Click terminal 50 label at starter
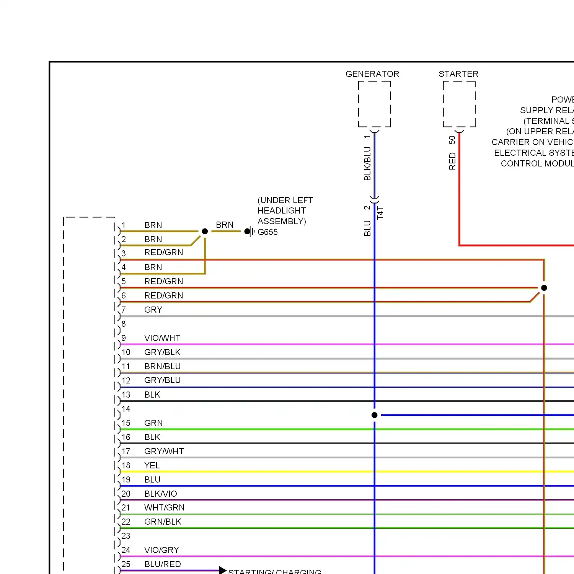The width and height of the screenshot is (574, 574). [452, 140]
